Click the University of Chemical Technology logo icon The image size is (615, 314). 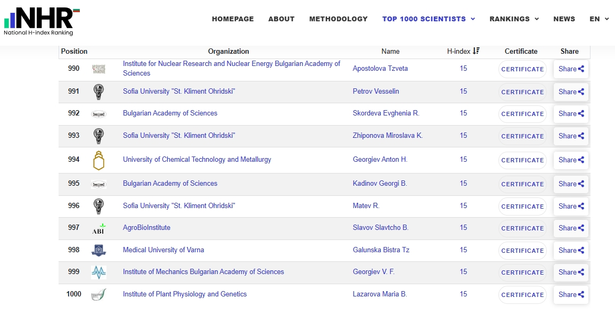pos(99,160)
